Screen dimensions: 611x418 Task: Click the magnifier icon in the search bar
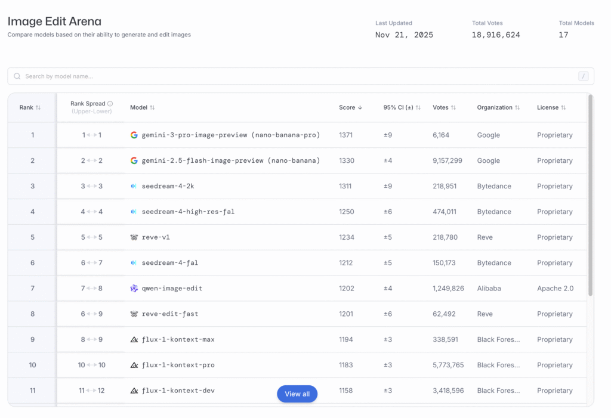pyautogui.click(x=17, y=76)
